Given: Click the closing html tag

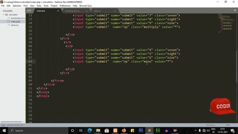Looking at the screenshot, I should click(43, 96).
